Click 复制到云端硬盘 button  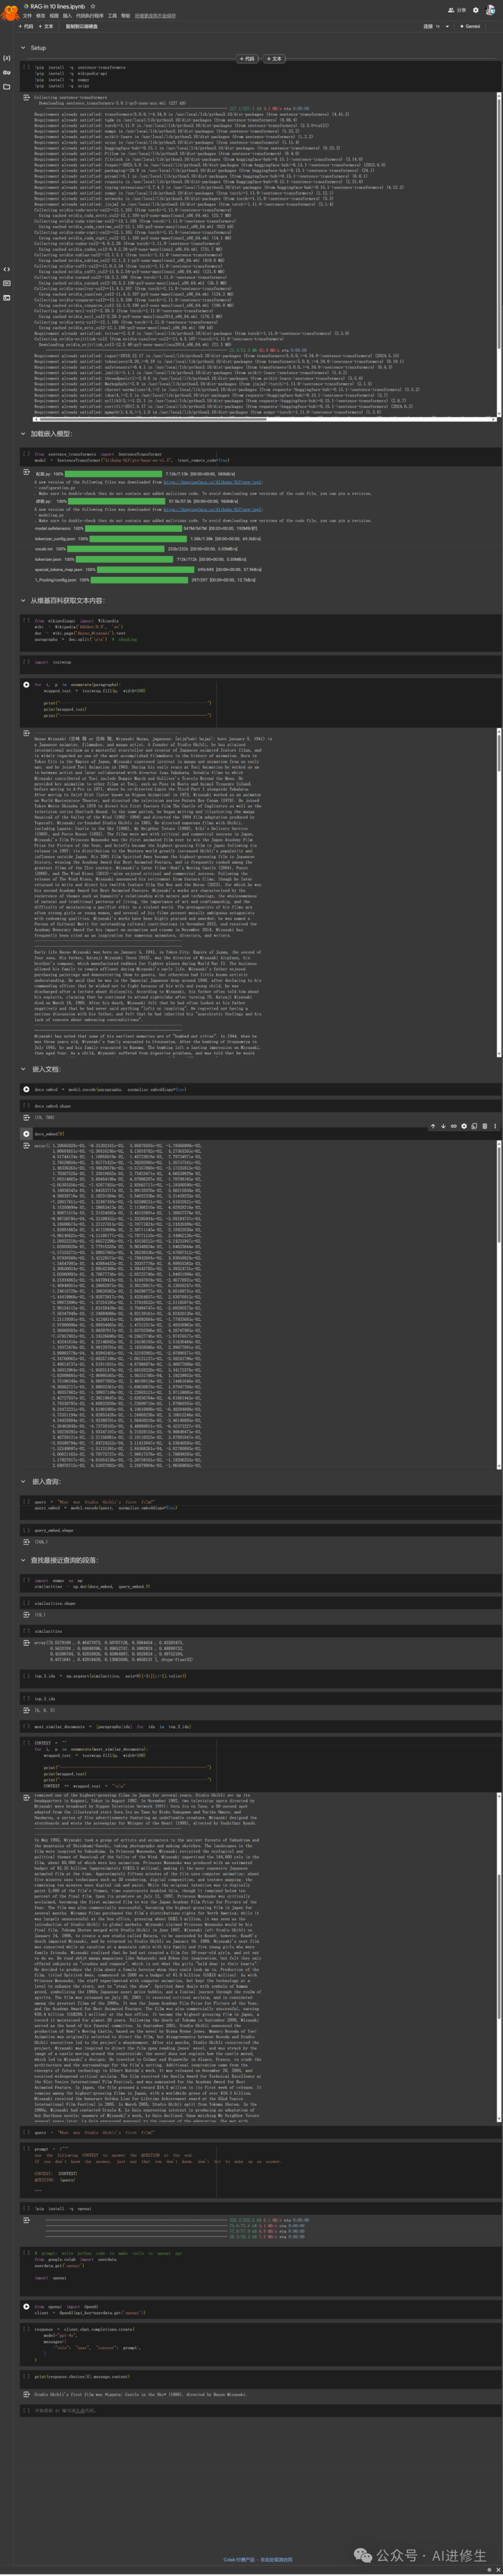click(82, 26)
